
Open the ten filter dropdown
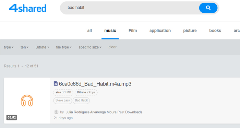(25, 47)
